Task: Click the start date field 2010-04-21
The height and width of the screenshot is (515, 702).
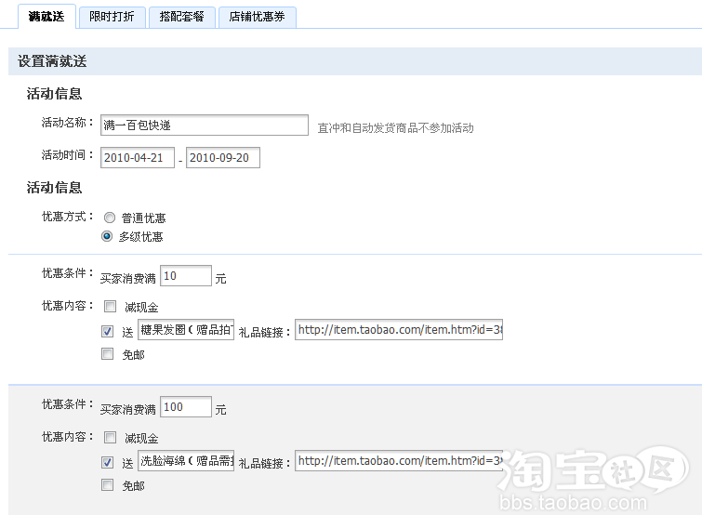Action: click(x=137, y=158)
